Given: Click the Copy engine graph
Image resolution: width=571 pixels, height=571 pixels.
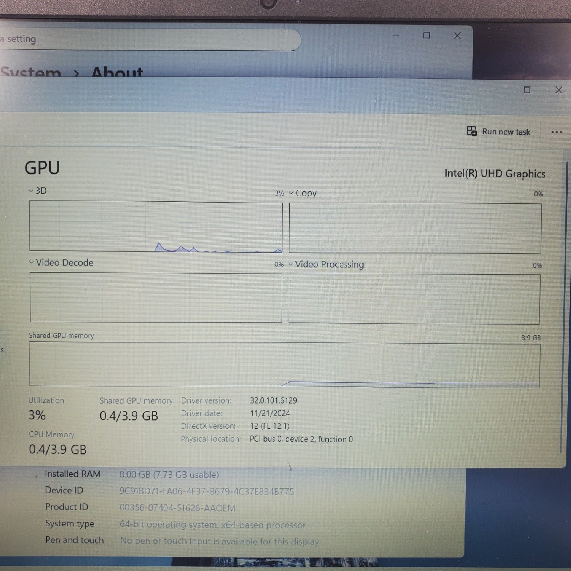Looking at the screenshot, I should tap(415, 228).
